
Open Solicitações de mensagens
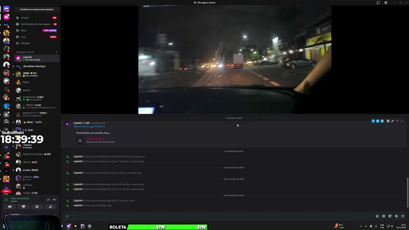37,24
